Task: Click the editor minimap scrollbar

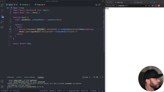Action: click(104, 30)
